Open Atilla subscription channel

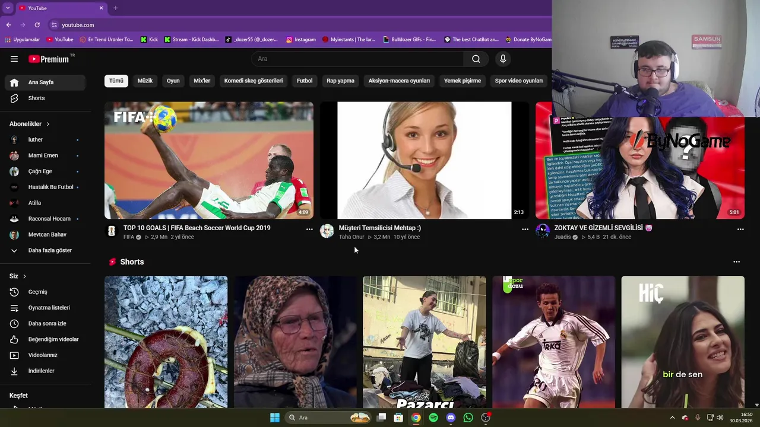46,203
